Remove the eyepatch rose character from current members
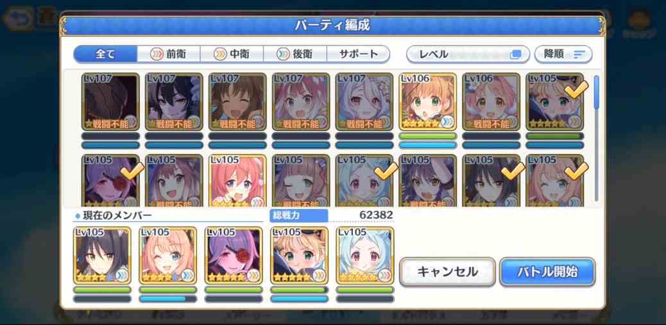 click(233, 256)
